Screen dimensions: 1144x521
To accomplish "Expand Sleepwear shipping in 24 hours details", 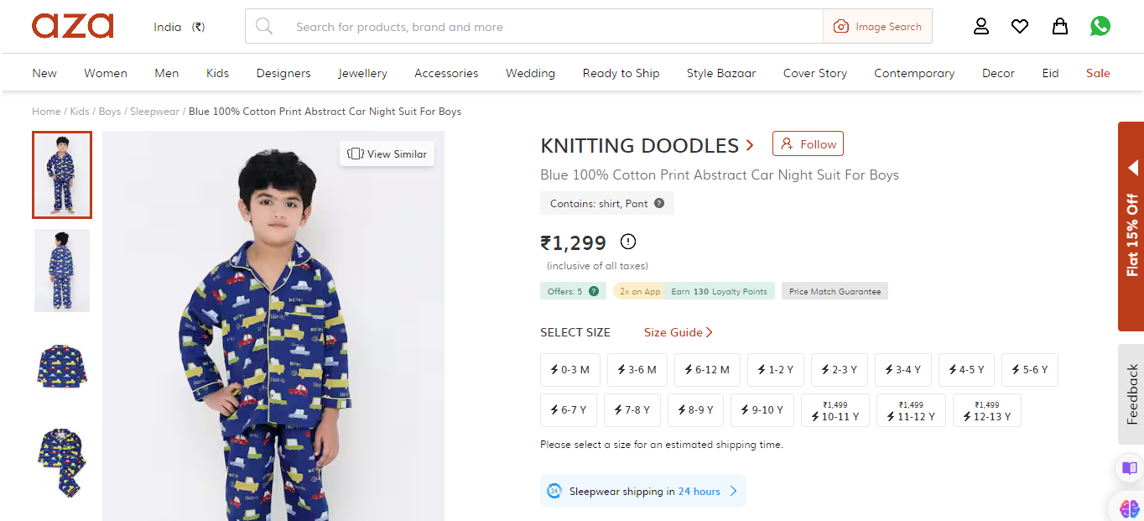I will [643, 492].
